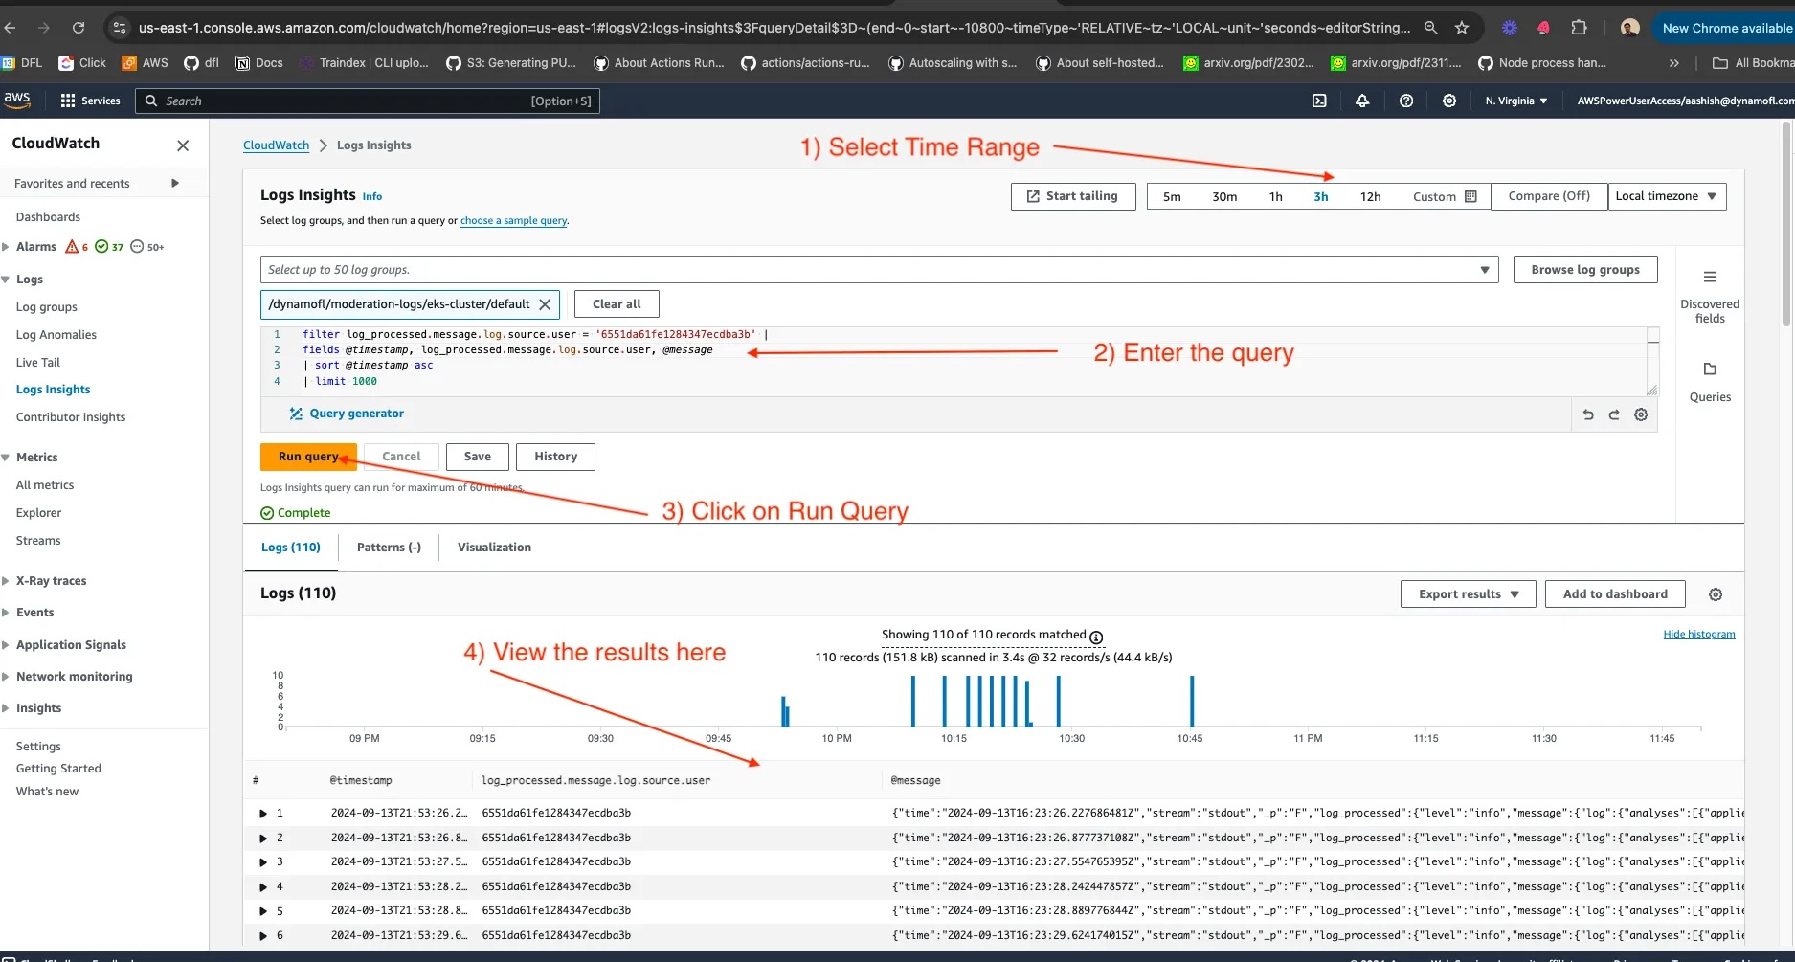Open the Dashboards sidebar item

coord(48,217)
